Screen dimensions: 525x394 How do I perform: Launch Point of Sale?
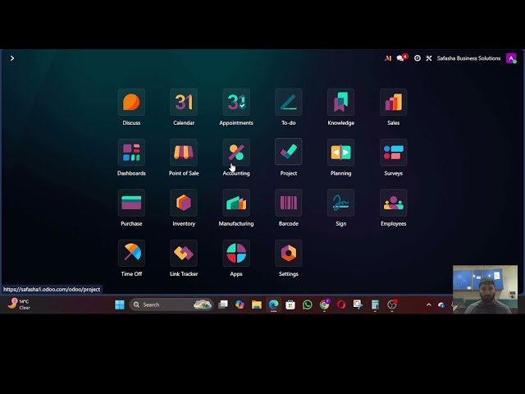pyautogui.click(x=184, y=153)
